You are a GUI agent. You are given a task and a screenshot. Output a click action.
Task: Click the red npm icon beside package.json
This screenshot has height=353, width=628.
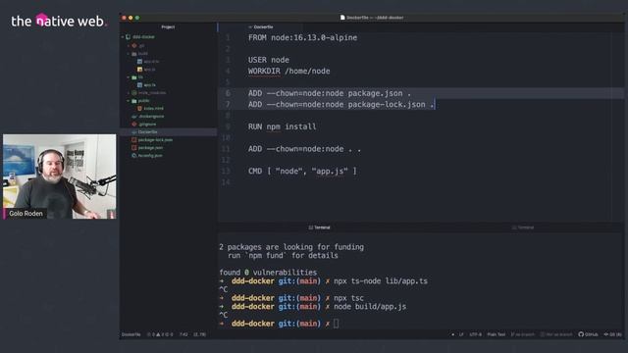(x=134, y=148)
